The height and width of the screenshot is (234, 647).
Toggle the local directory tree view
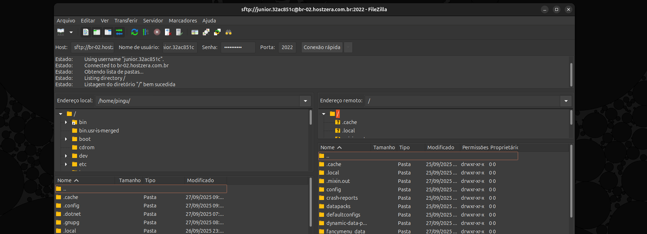(x=97, y=32)
